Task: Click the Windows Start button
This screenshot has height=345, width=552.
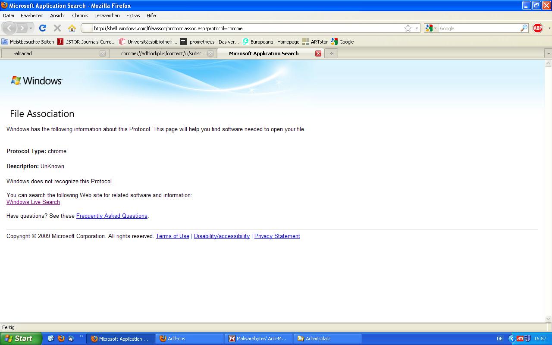Action: (21, 339)
